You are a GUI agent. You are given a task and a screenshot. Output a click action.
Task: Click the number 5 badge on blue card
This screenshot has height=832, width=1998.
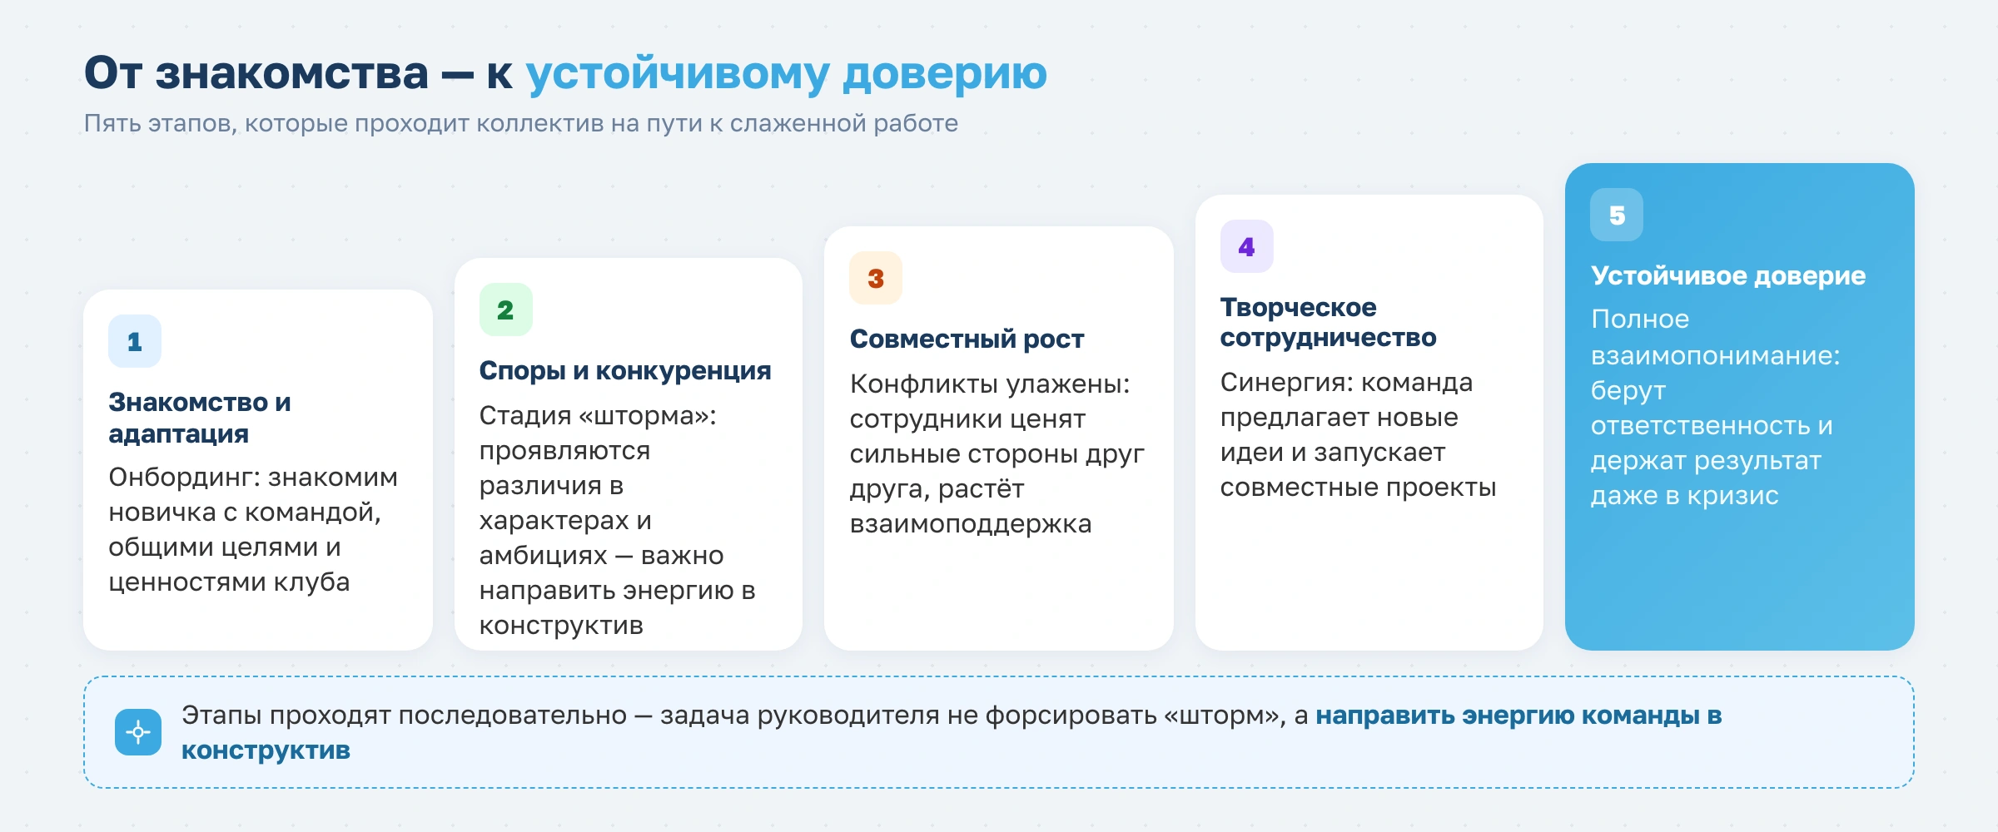click(1617, 215)
